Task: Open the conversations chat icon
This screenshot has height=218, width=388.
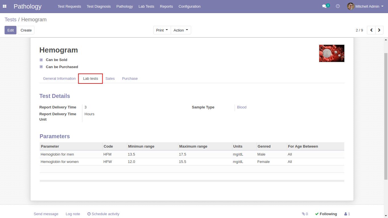Action: (324, 6)
